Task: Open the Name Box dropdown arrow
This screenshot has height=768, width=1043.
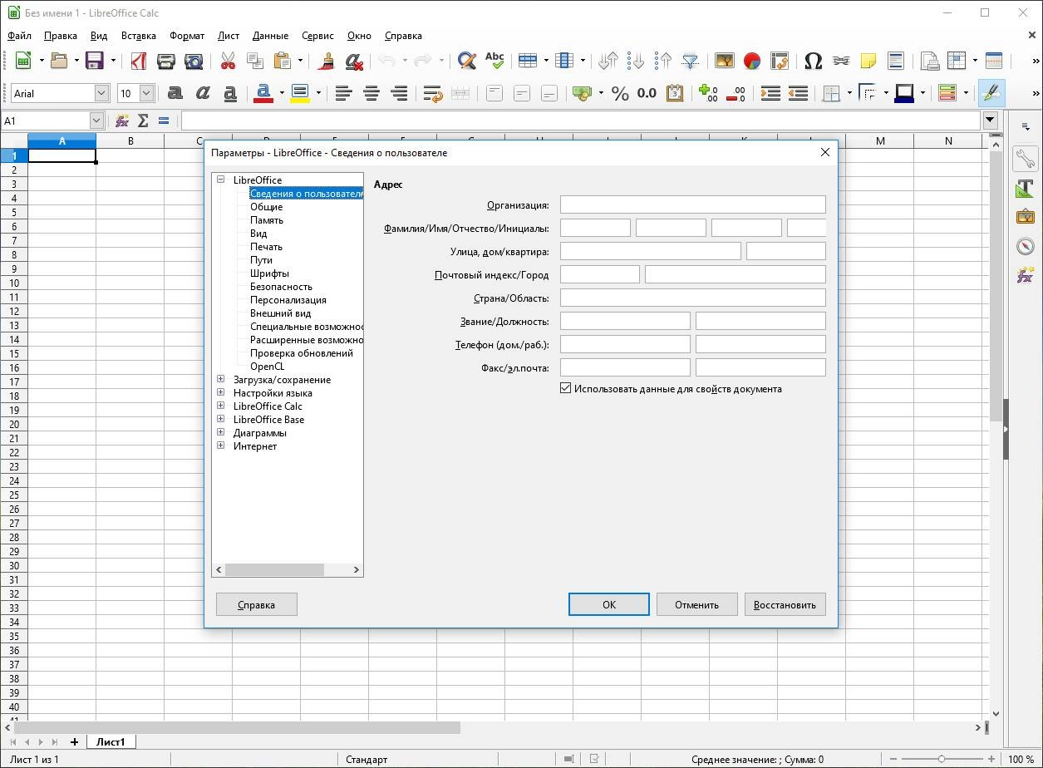Action: click(97, 121)
